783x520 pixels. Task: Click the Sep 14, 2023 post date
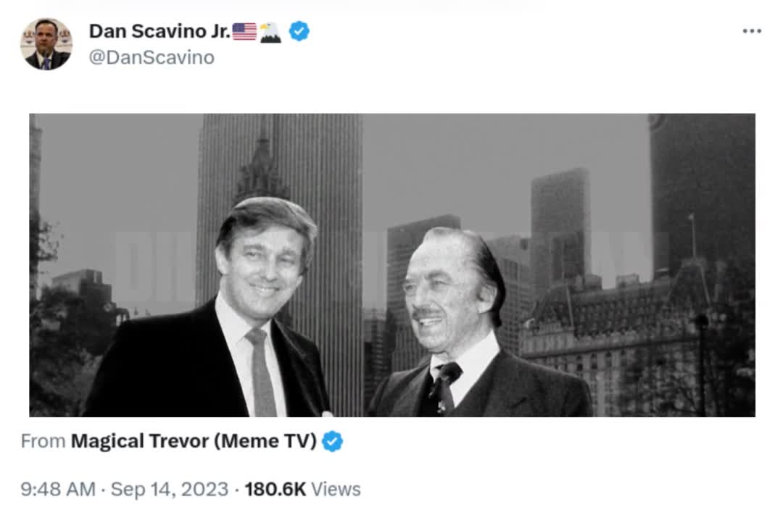170,490
